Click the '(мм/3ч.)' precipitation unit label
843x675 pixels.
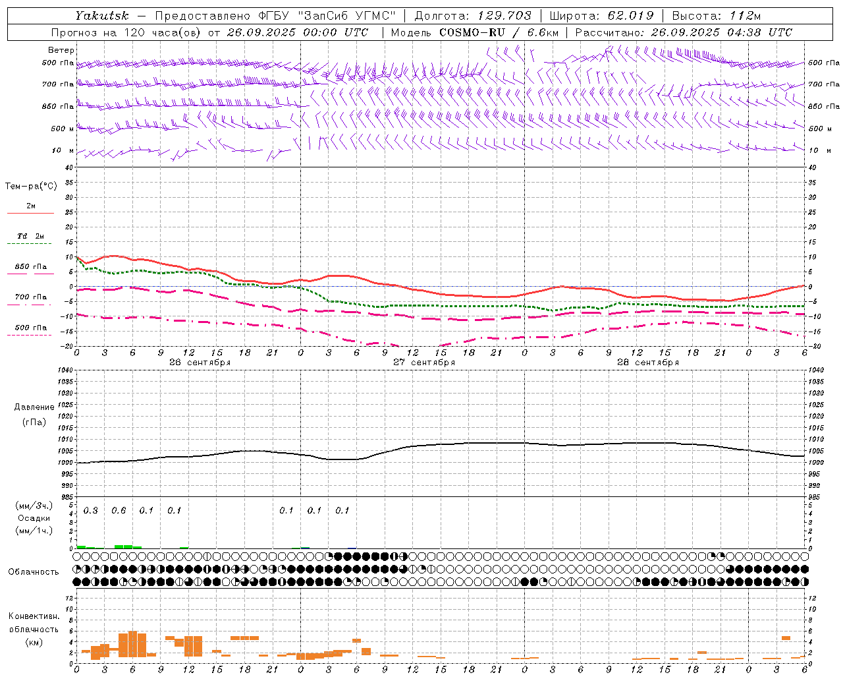[34, 506]
